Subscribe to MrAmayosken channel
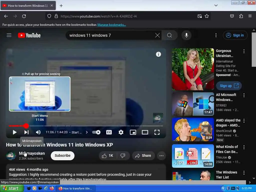This screenshot has height=192, width=256. tap(62, 155)
